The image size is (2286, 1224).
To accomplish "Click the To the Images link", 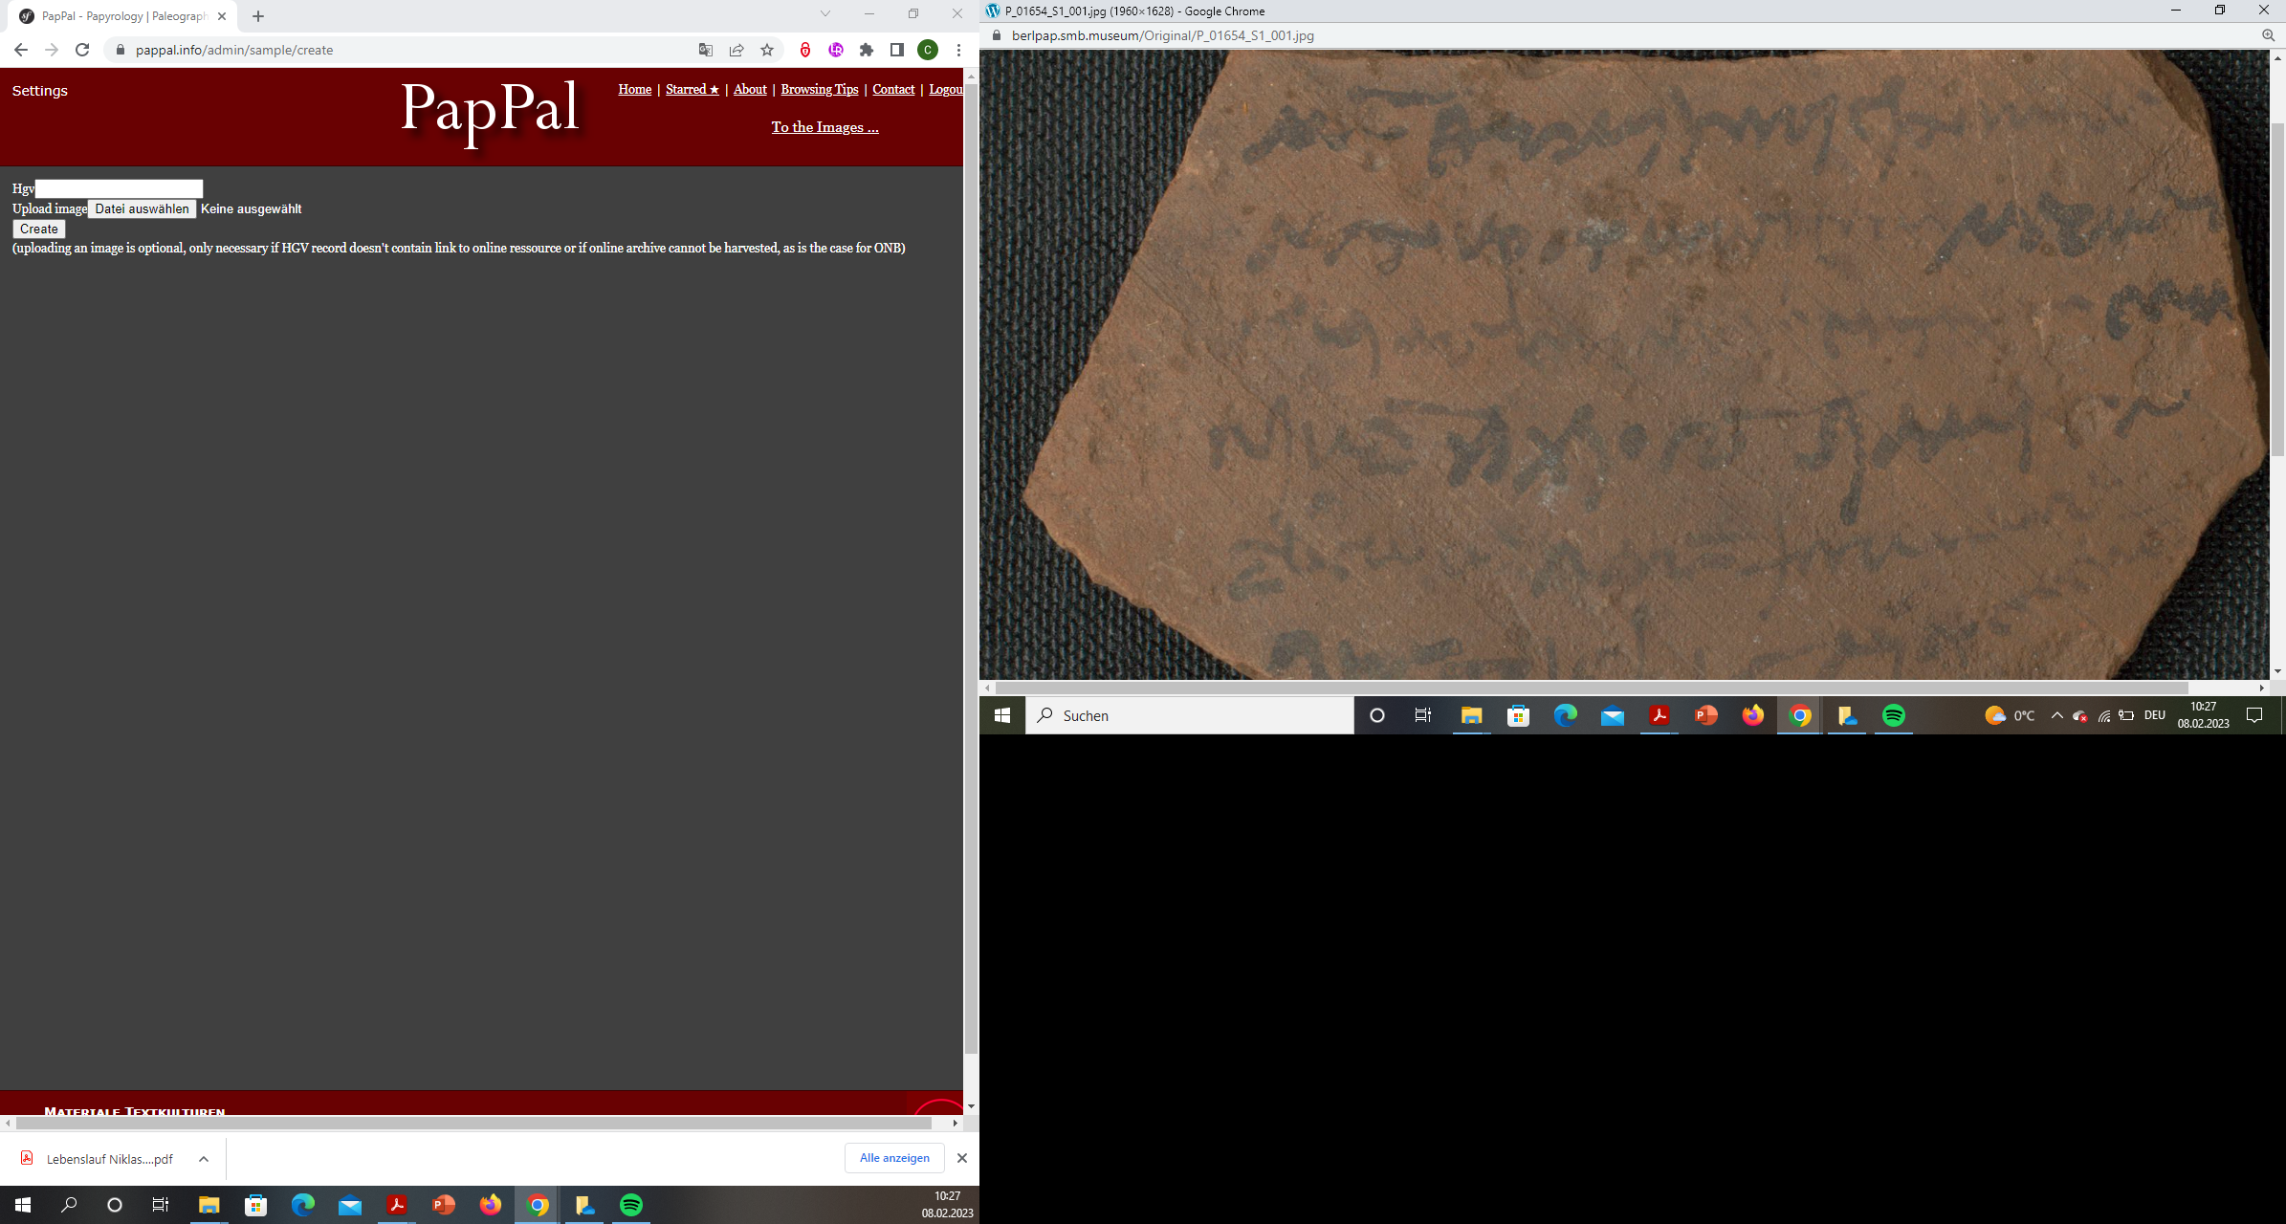I will [x=825, y=127].
